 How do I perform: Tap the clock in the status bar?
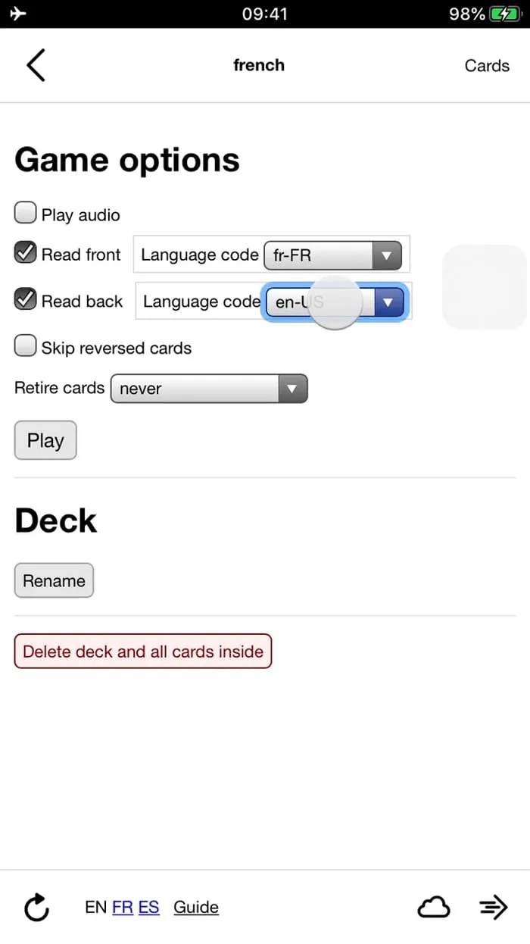pyautogui.click(x=264, y=13)
